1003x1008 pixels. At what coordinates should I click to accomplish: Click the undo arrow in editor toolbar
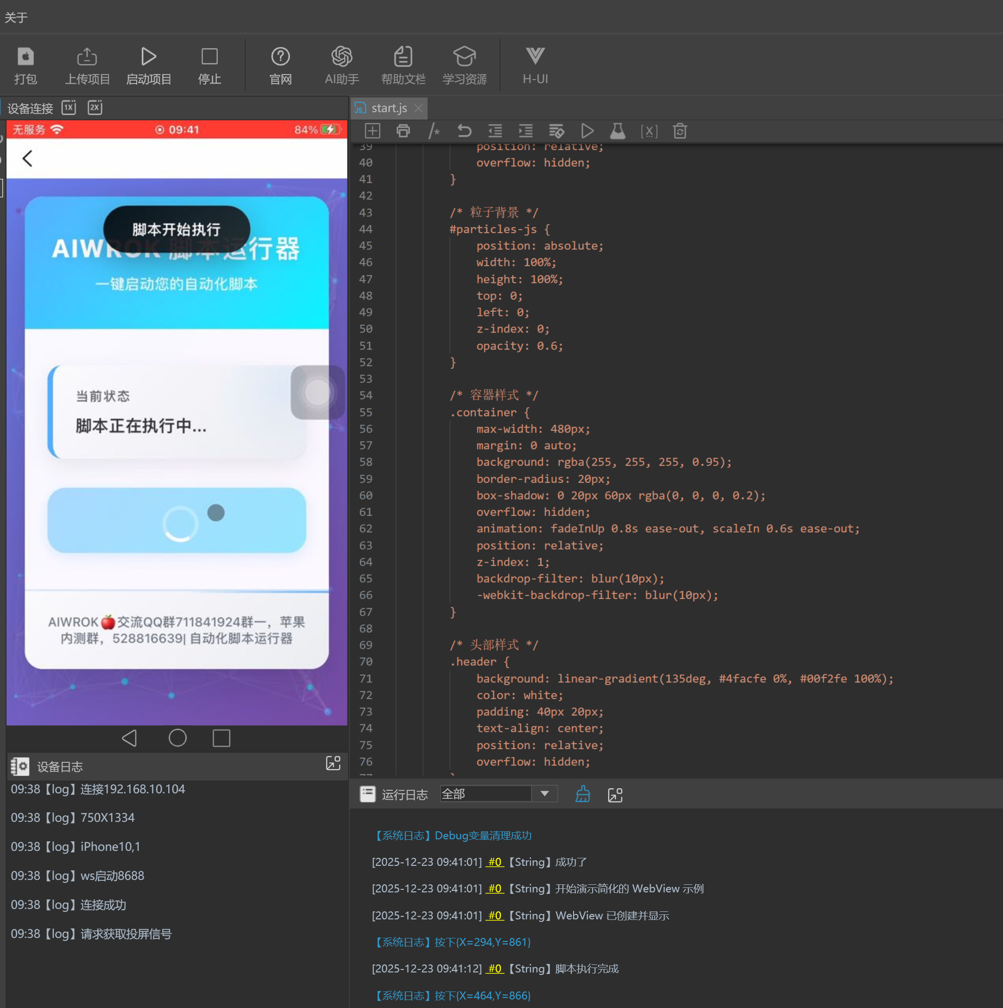464,131
